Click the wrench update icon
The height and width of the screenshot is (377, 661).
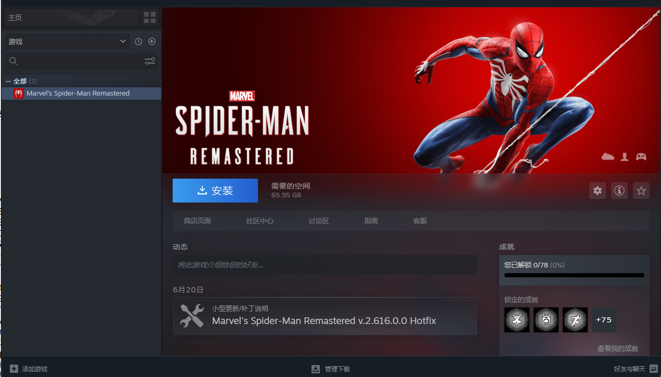(191, 316)
